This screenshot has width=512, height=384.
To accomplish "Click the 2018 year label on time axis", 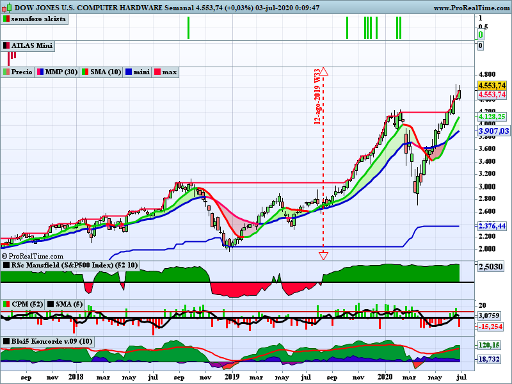I will point(76,376).
